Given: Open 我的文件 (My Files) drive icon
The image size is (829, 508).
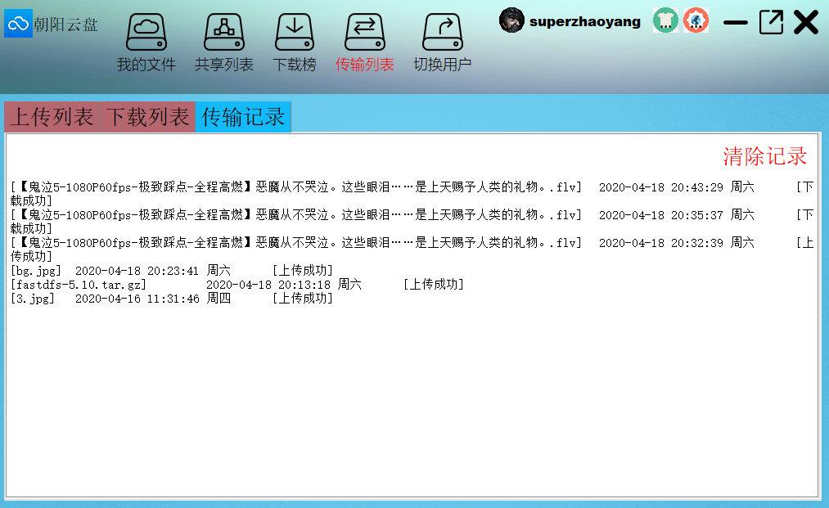Looking at the screenshot, I should click(146, 32).
